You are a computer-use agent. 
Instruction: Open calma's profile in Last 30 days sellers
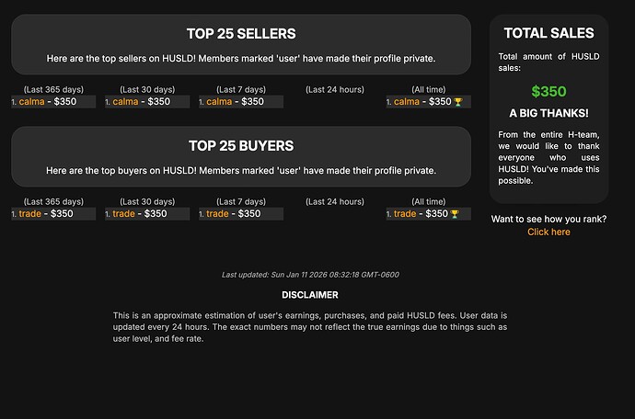(125, 102)
